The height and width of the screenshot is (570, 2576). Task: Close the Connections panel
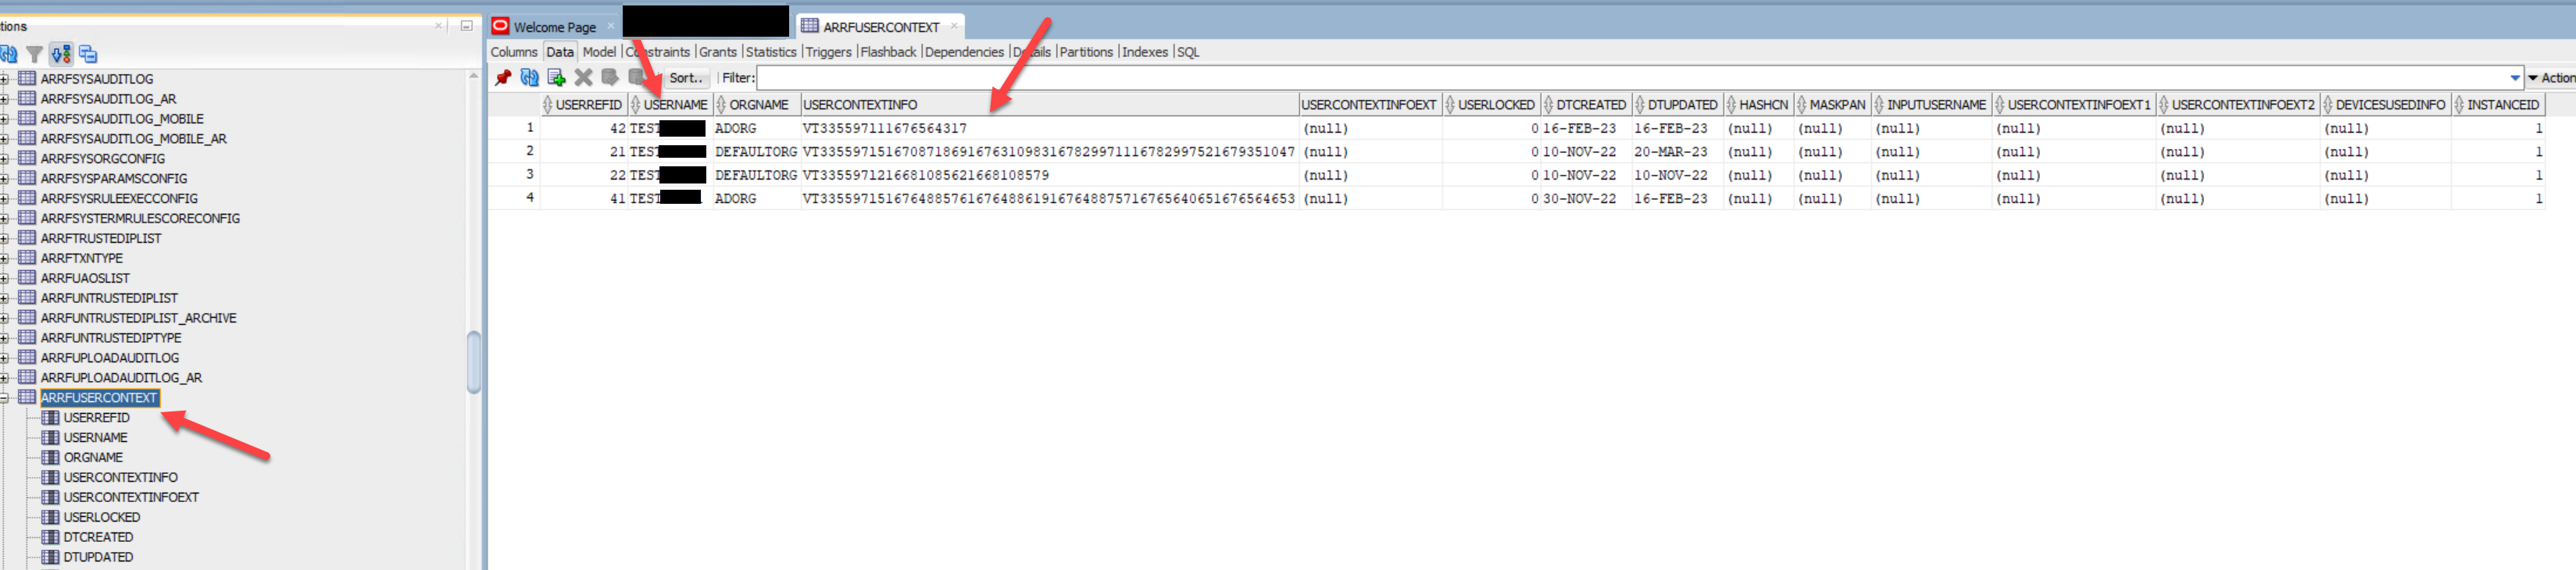(x=439, y=26)
